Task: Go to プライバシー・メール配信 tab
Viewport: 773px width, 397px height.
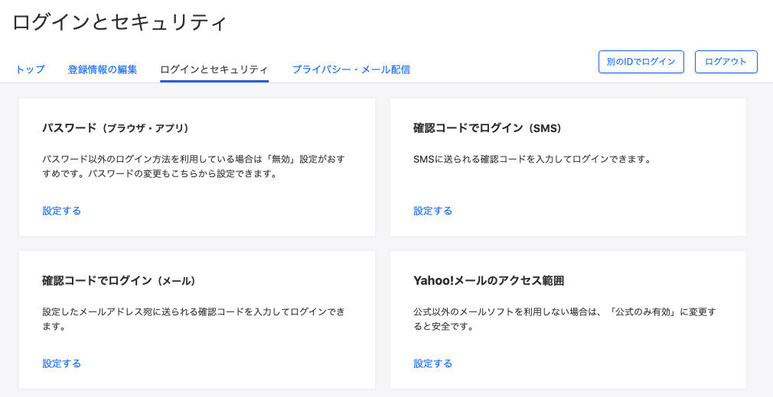Action: point(351,69)
